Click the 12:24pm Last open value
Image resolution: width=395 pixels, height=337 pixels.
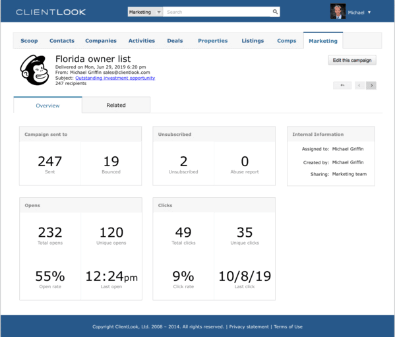coord(111,276)
